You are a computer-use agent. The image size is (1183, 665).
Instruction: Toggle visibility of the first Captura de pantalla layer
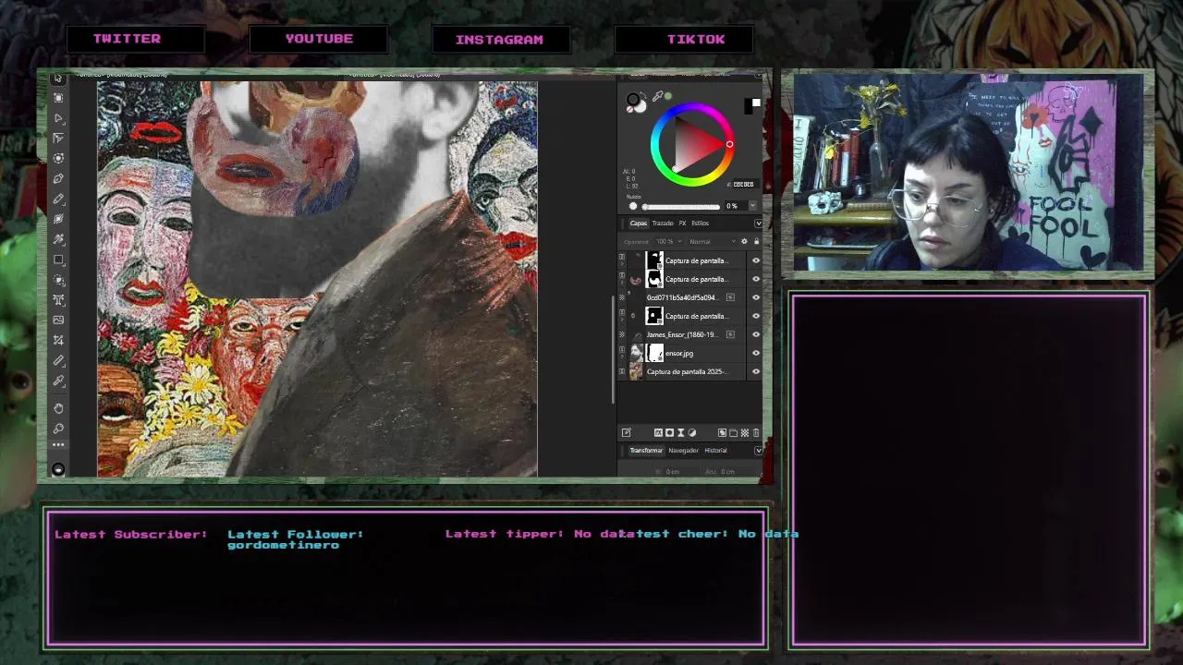756,260
